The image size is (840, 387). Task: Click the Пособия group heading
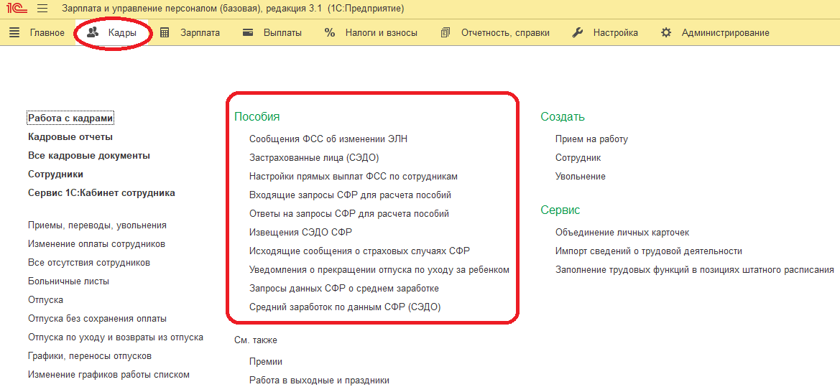click(257, 117)
